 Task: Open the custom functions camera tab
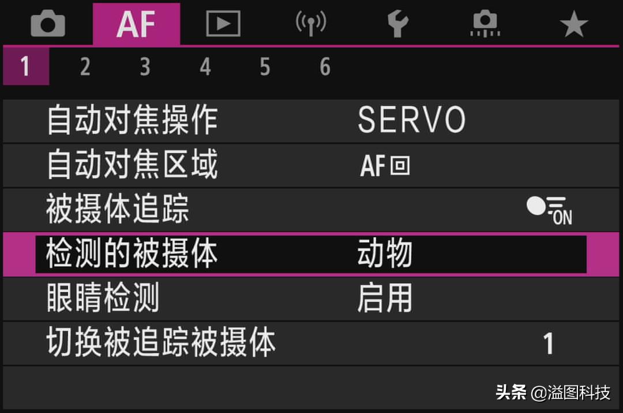pos(485,25)
